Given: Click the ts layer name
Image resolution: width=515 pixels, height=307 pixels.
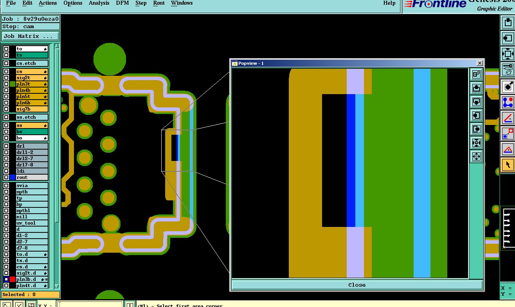Looking at the screenshot, I should (32, 55).
